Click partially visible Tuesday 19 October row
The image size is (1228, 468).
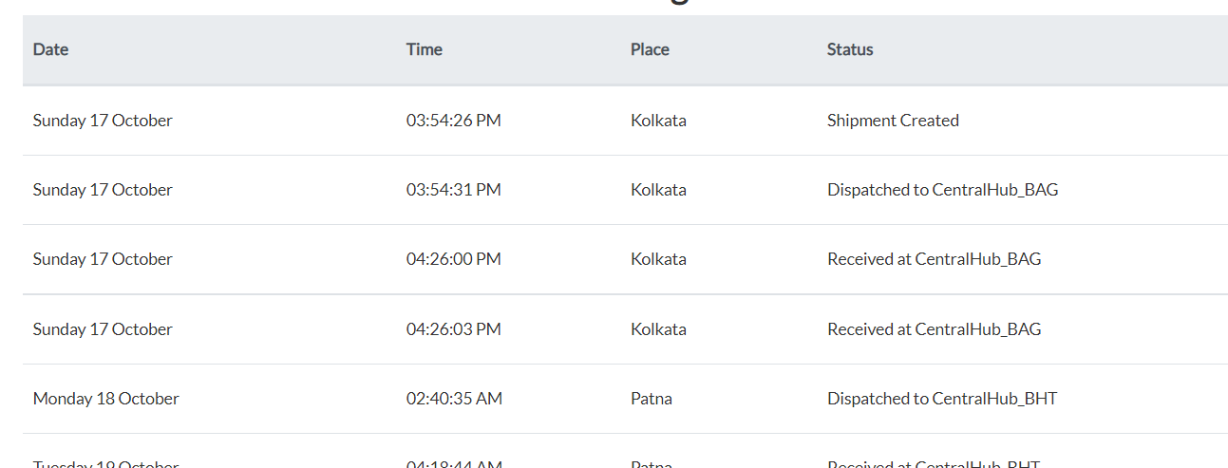[625, 452]
